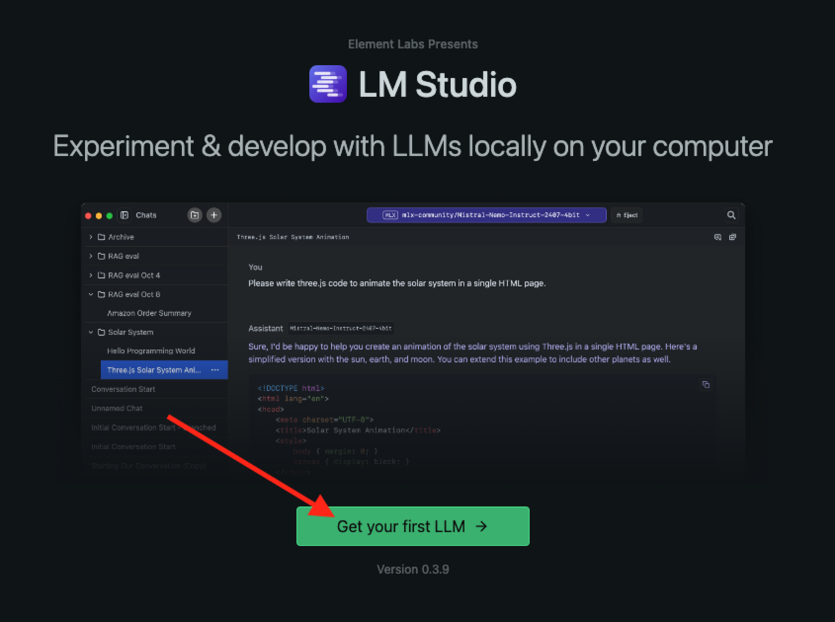Click the LM Studio logo icon

[x=328, y=84]
